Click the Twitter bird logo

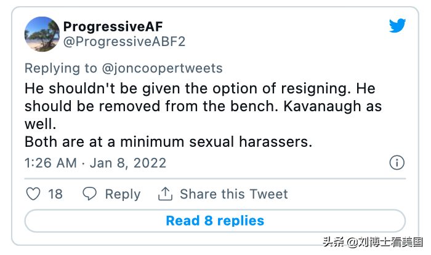[x=397, y=26]
